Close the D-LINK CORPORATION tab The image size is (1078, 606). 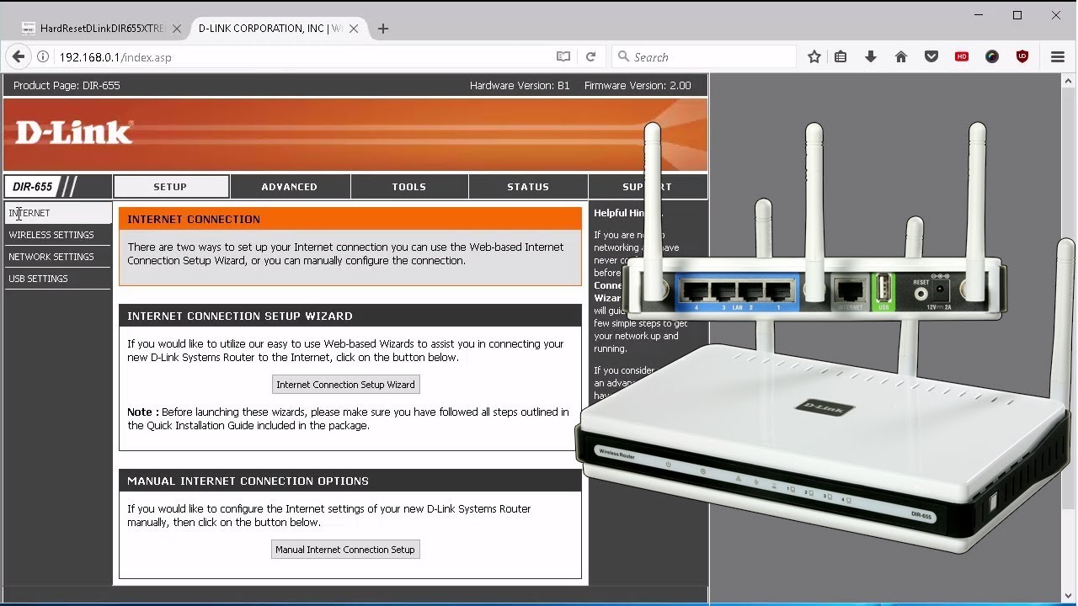[354, 29]
